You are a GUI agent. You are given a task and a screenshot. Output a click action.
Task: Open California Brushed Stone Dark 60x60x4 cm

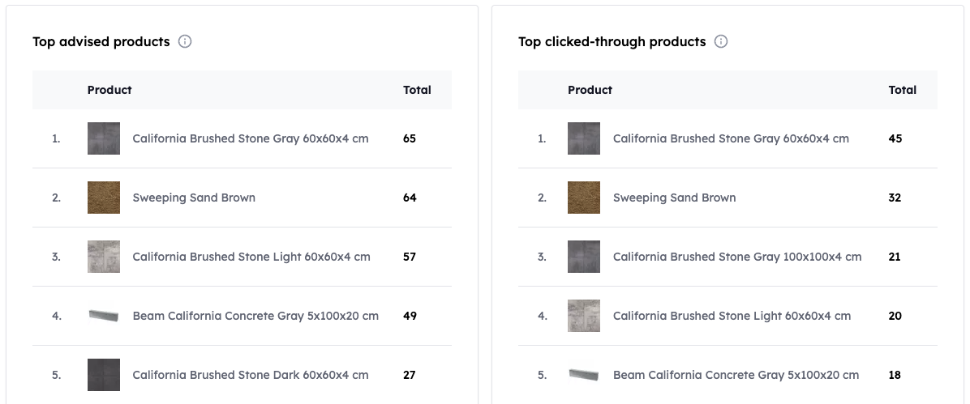pos(251,375)
